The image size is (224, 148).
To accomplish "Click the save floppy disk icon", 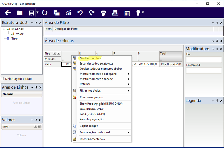I will tap(32, 13).
